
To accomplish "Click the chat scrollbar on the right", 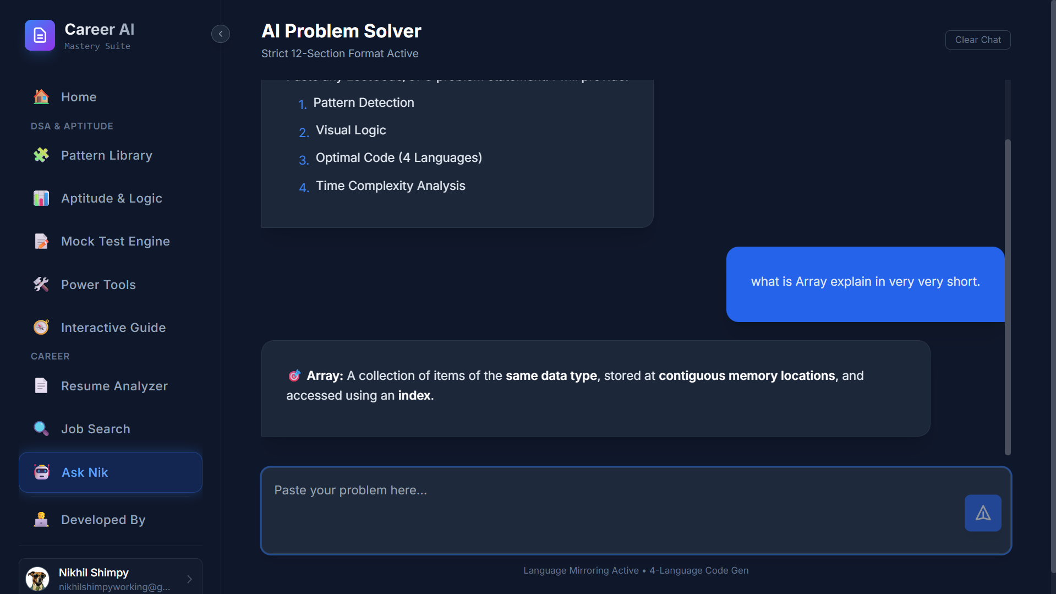I will pos(1008,297).
